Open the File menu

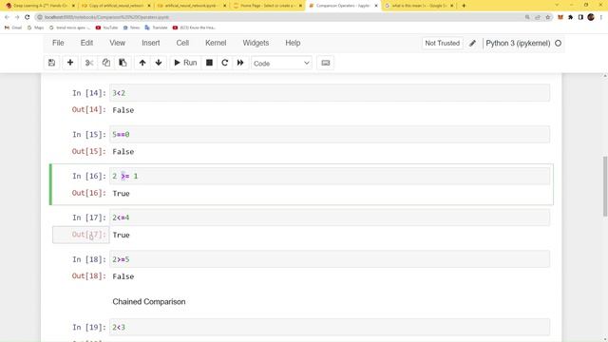[58, 43]
